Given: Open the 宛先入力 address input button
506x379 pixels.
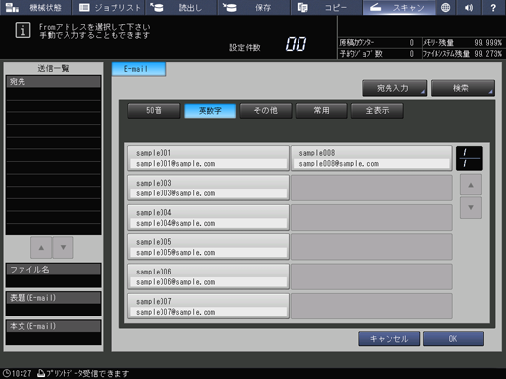Looking at the screenshot, I should click(x=394, y=88).
